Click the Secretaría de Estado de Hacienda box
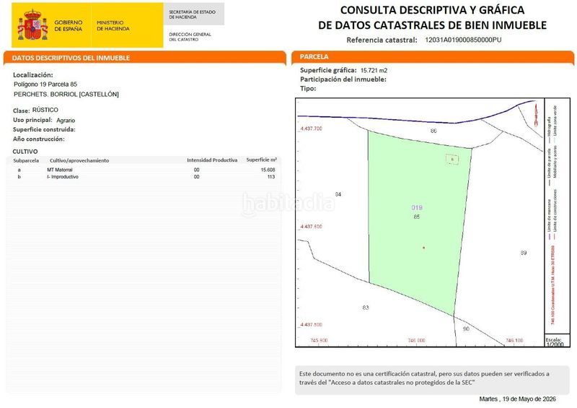This screenshot has width=577, height=408. coord(193,14)
